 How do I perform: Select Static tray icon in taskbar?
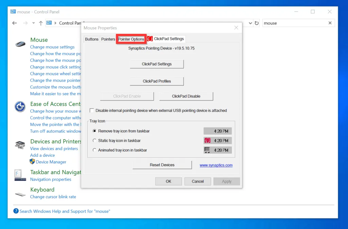(94, 140)
